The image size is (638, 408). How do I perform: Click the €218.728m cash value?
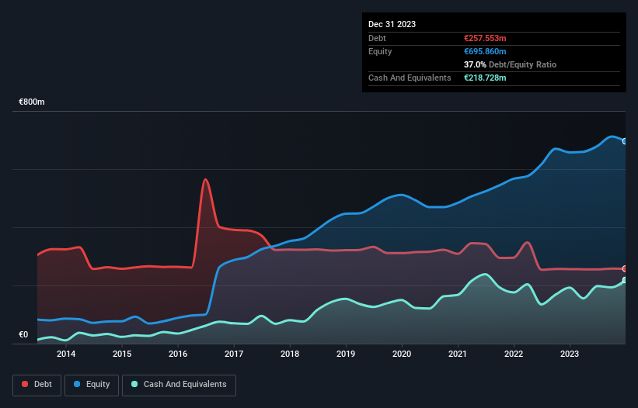[485, 78]
